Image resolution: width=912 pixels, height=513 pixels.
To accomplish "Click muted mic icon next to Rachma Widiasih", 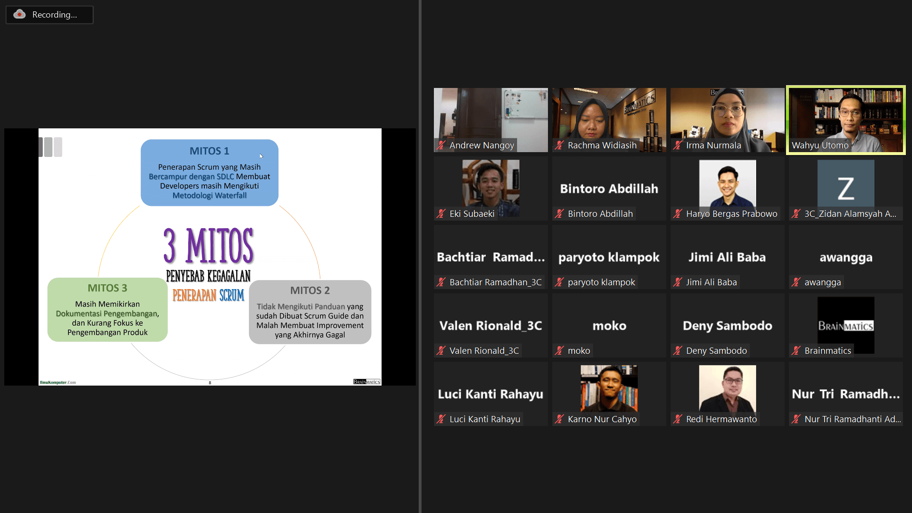I will (559, 145).
